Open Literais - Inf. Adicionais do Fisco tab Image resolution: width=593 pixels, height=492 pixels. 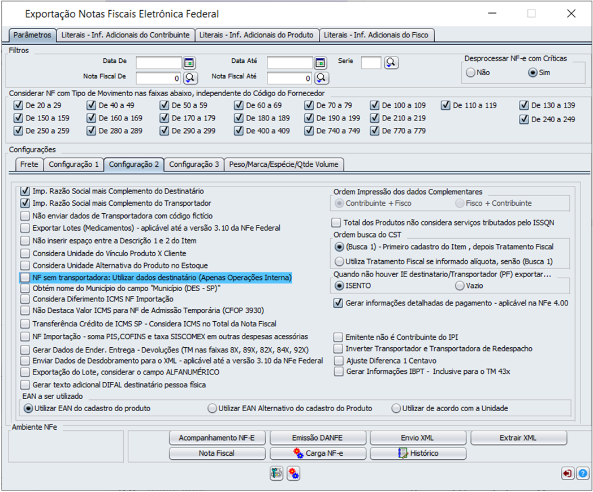[x=376, y=35]
